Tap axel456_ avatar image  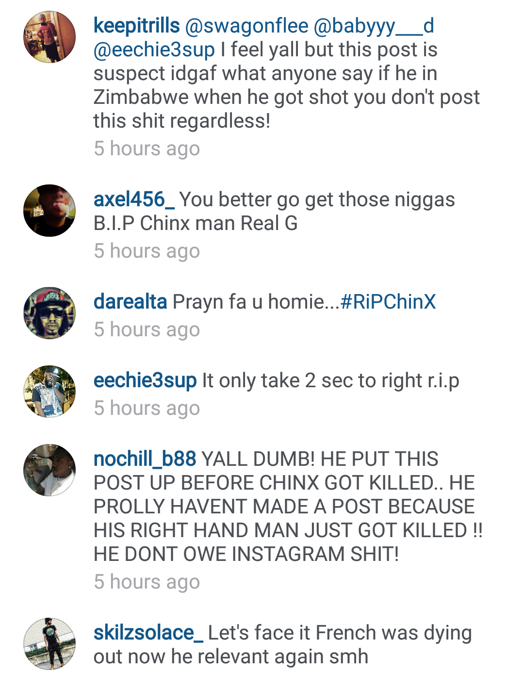click(x=49, y=211)
